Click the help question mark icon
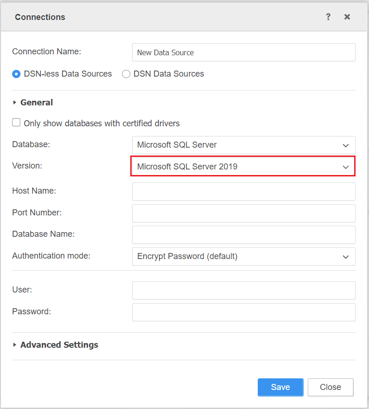The image size is (369, 409). (x=328, y=17)
